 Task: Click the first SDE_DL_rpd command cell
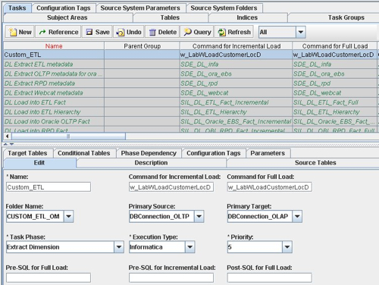coord(236,83)
